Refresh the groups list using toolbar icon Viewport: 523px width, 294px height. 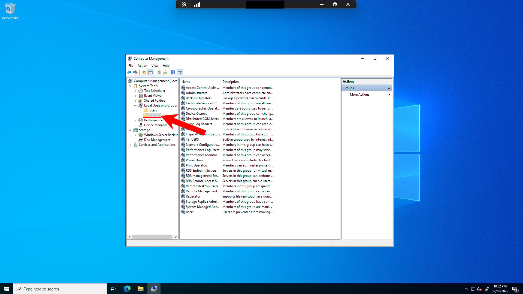pyautogui.click(x=159, y=72)
